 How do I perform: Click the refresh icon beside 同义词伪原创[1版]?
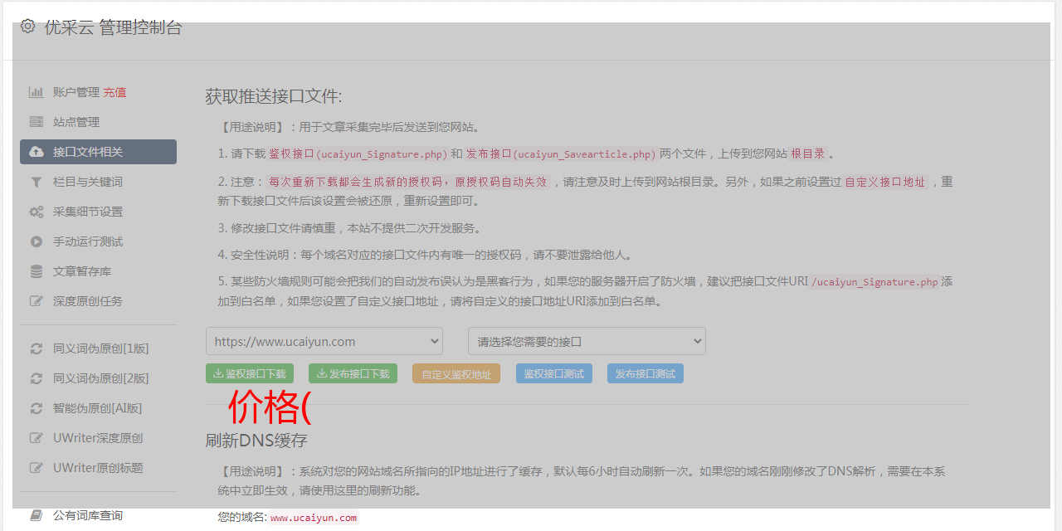[x=37, y=348]
